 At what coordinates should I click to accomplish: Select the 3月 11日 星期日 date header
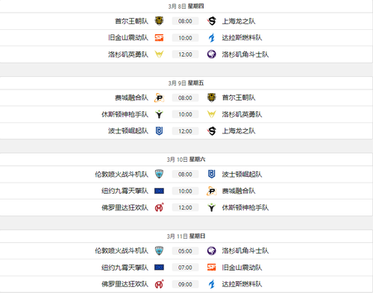[x=186, y=236]
